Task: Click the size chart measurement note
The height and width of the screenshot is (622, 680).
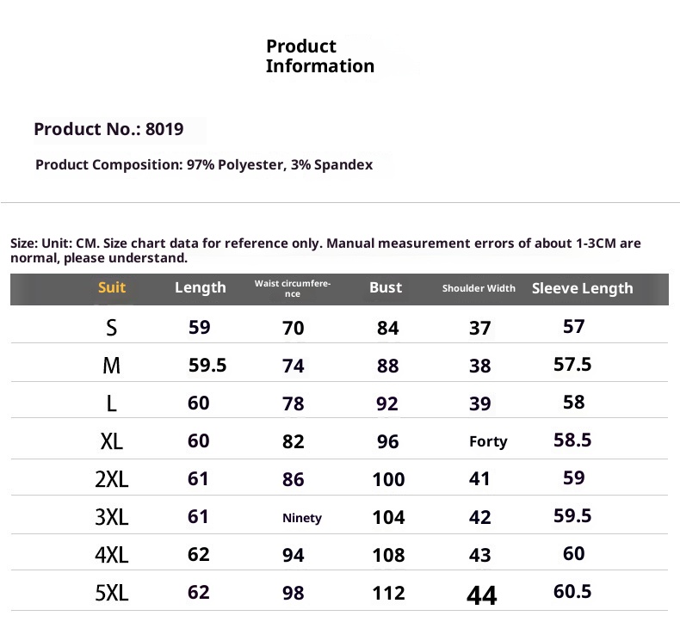Action: pyautogui.click(x=325, y=250)
